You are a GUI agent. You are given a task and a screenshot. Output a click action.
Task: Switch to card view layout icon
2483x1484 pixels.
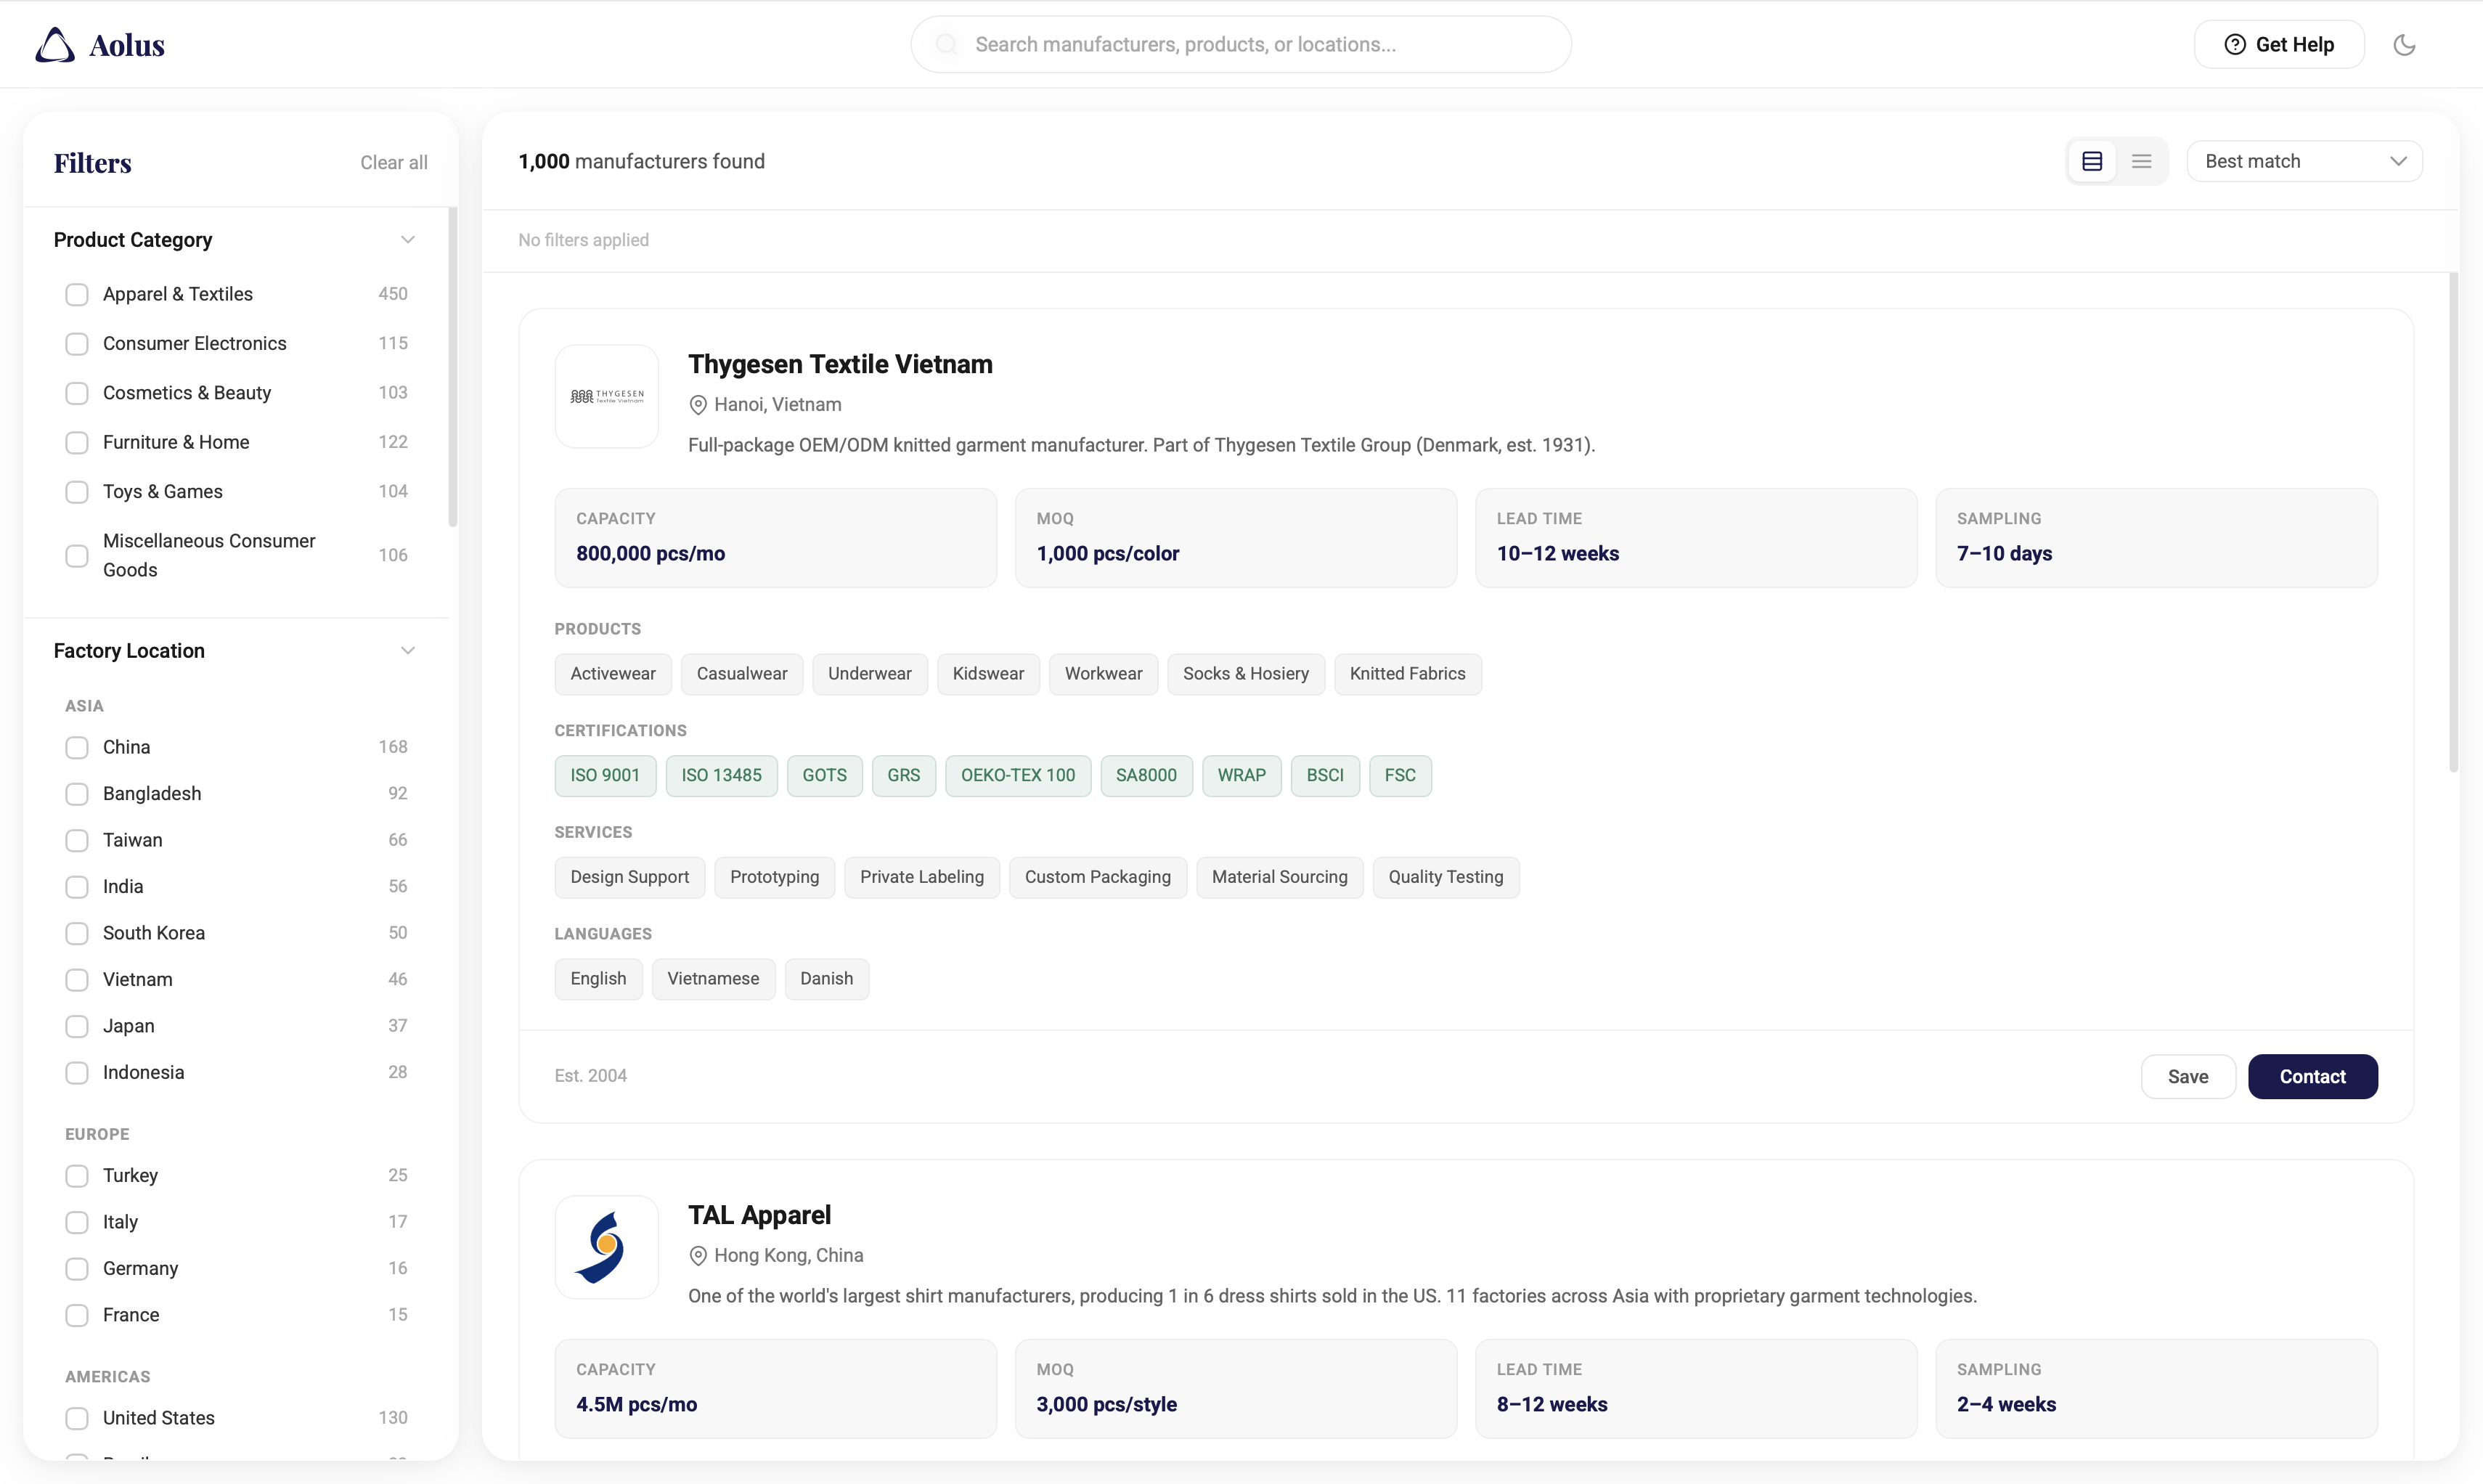pos(2092,160)
